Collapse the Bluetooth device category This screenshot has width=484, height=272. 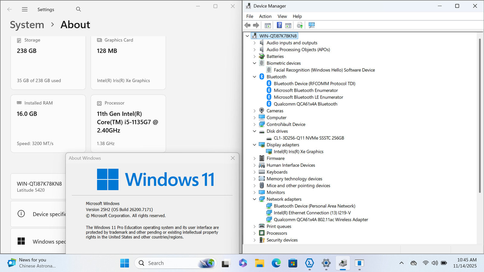tap(254, 77)
